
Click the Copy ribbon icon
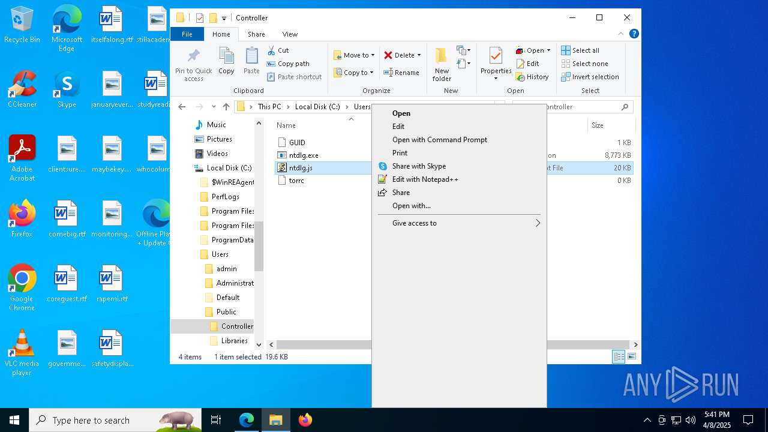point(226,61)
